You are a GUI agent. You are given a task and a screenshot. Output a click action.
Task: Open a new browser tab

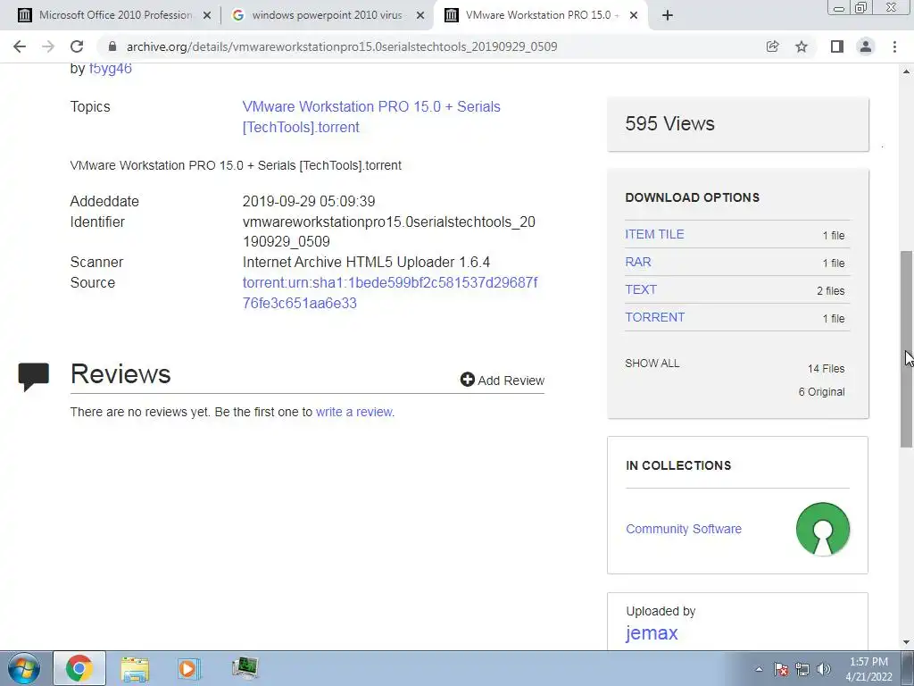(x=668, y=15)
